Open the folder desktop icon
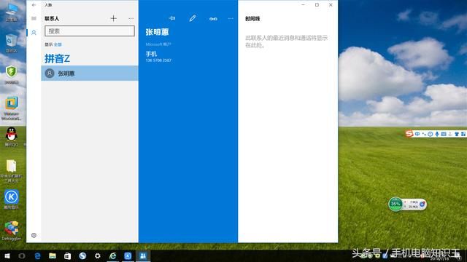 click(x=12, y=170)
